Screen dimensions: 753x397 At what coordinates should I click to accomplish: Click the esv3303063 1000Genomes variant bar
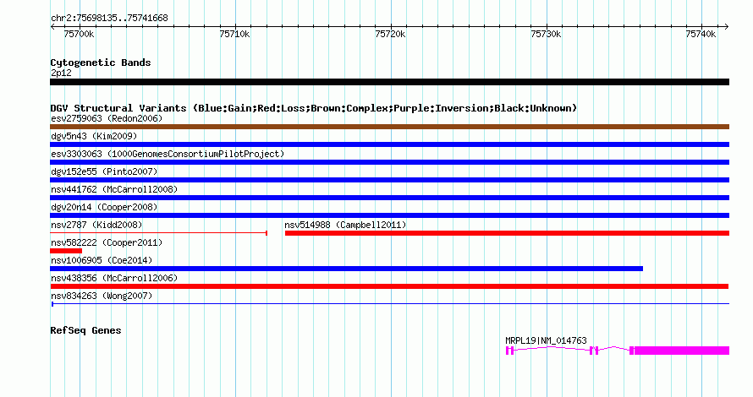point(389,162)
